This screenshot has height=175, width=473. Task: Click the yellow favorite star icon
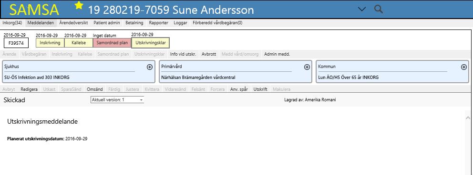(x=79, y=5)
